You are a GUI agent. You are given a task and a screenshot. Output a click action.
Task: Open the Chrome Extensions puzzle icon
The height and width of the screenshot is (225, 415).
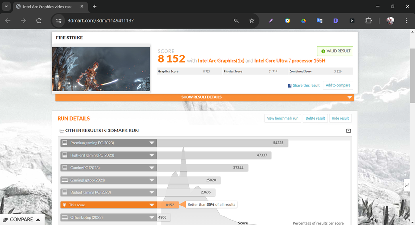(x=368, y=21)
